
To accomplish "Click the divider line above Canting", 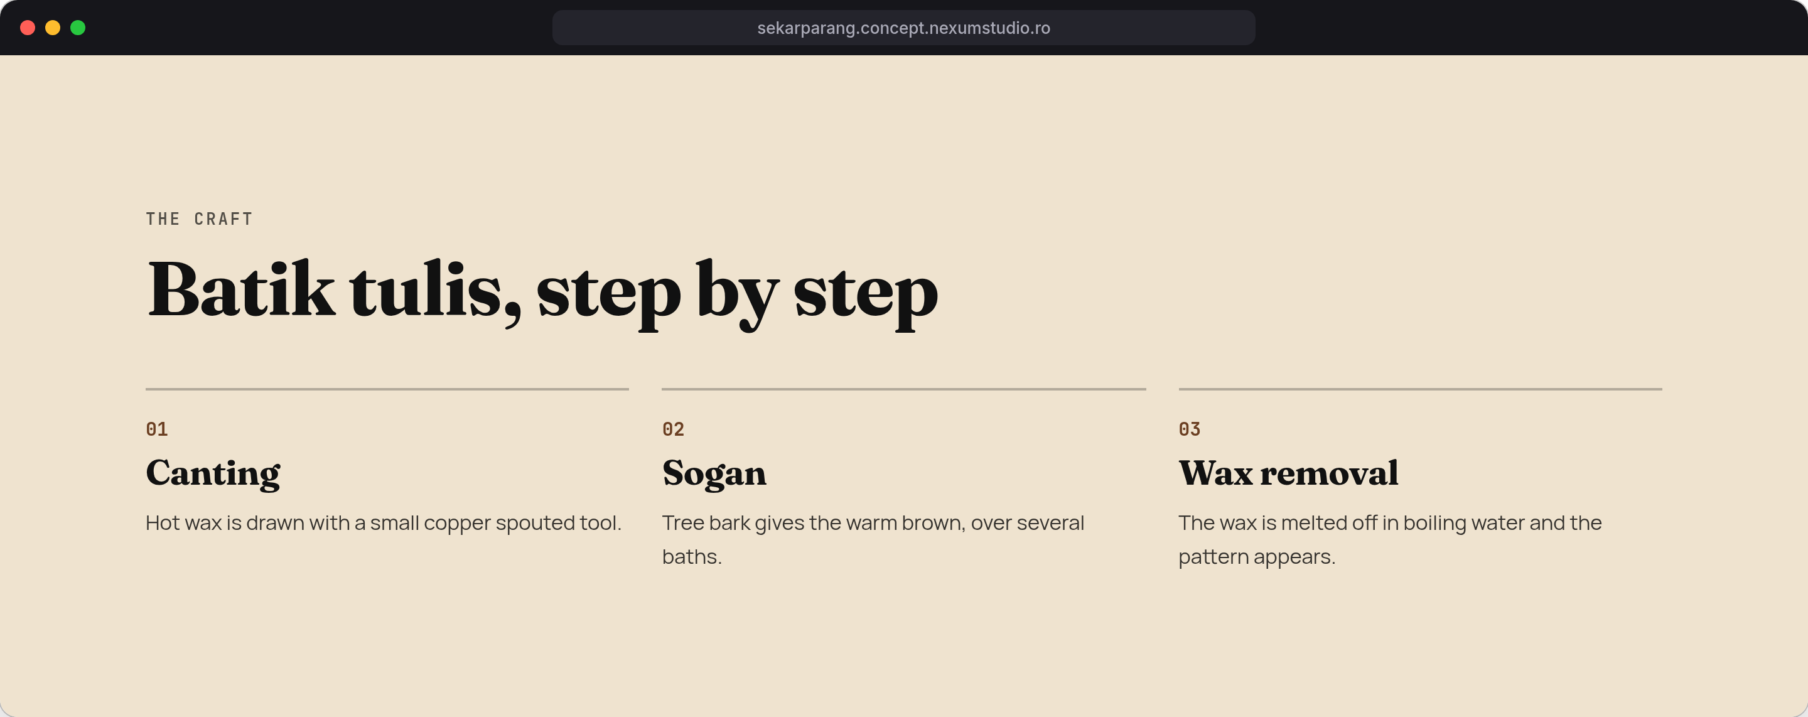I will pyautogui.click(x=387, y=389).
